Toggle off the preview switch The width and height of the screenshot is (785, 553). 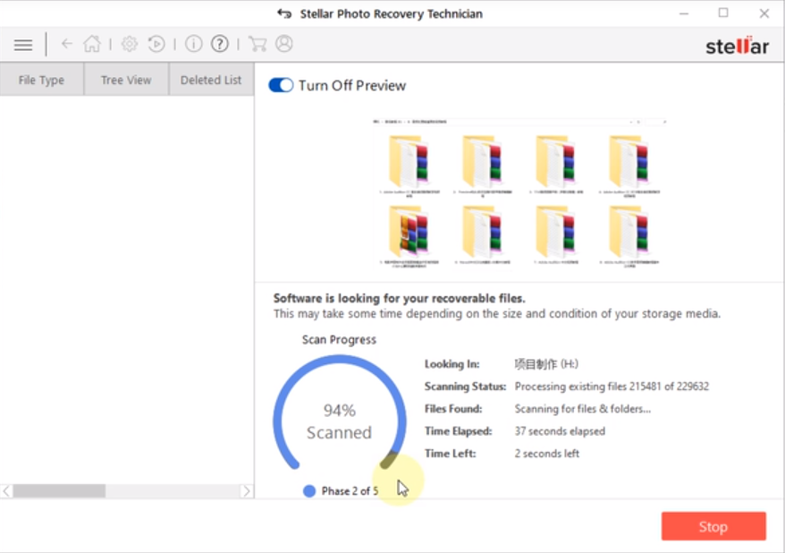[x=280, y=83]
